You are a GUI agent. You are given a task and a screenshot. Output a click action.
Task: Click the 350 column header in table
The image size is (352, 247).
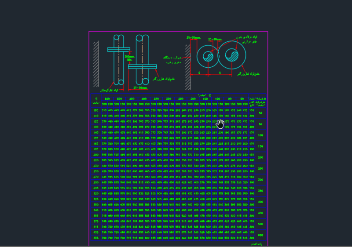click(156, 99)
